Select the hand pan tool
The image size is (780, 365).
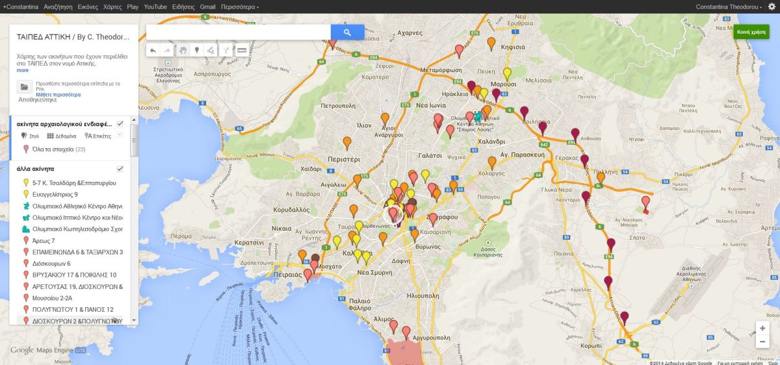(183, 50)
